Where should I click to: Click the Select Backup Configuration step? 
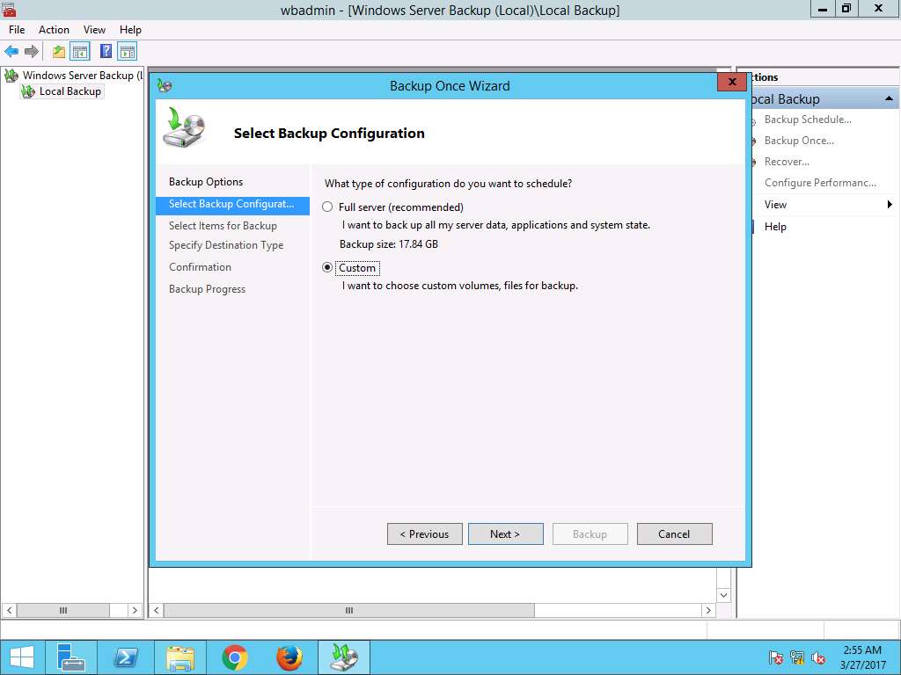(x=232, y=204)
